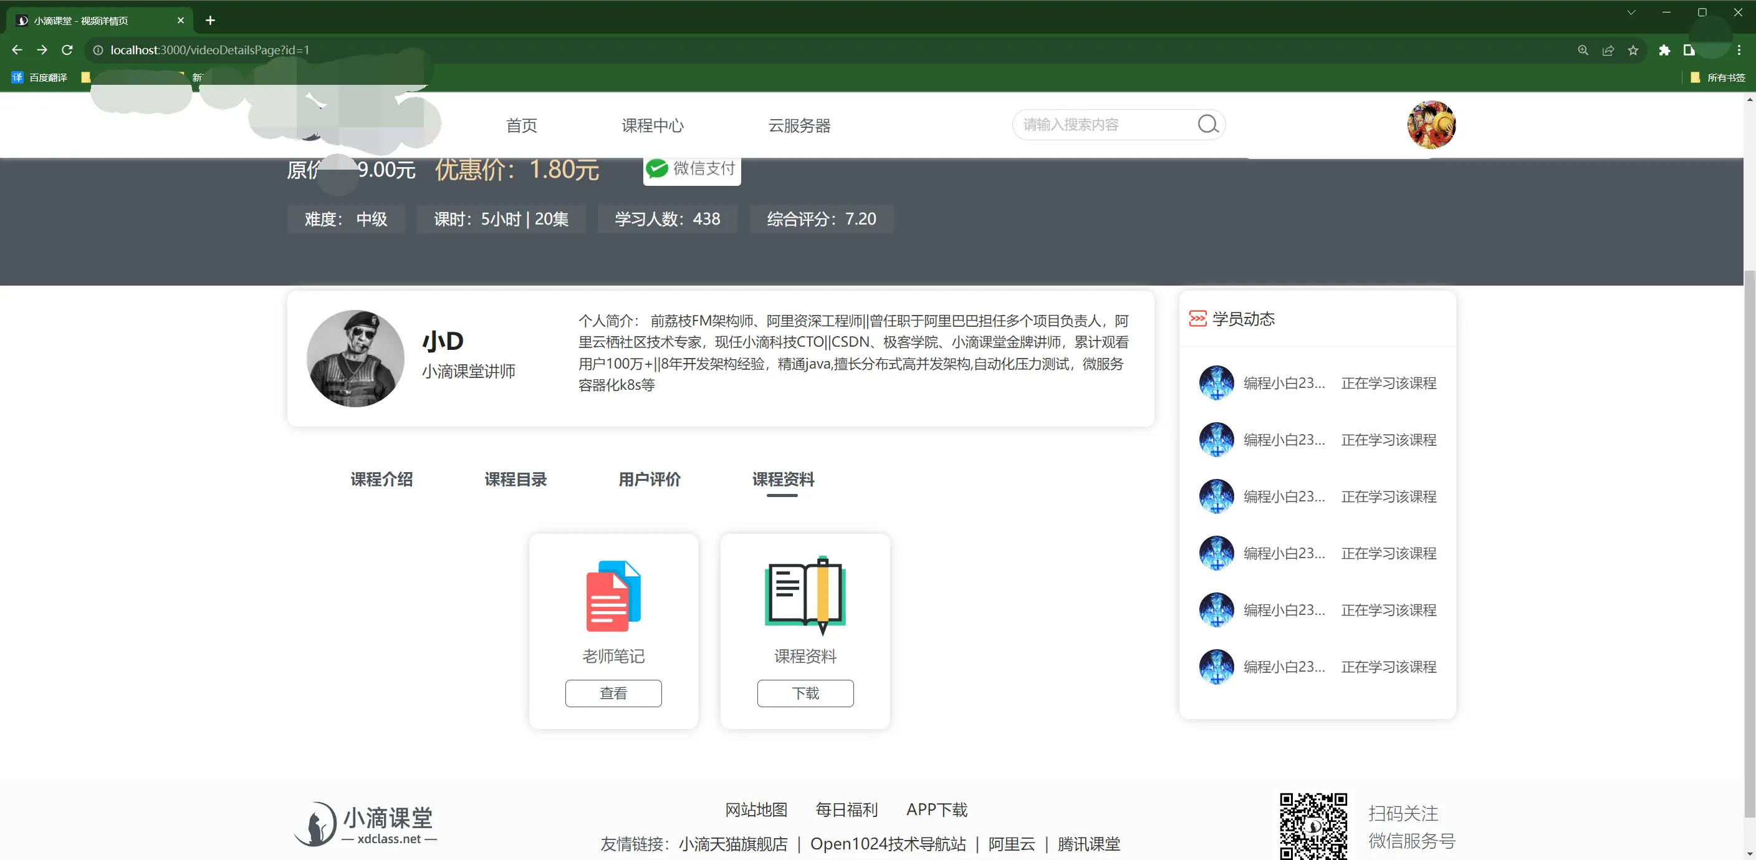The height and width of the screenshot is (860, 1756).
Task: Open the 网站地图 footer link
Action: point(756,809)
